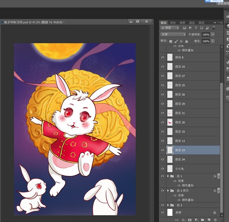The width and height of the screenshot is (229, 222).
Task: Open the 不透明度 slider arrow
Action: point(213,35)
